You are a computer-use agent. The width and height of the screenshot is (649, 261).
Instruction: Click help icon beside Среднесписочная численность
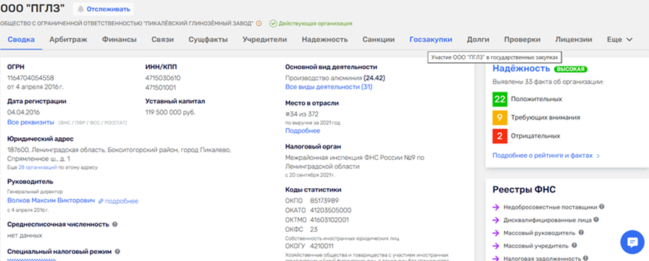coord(115,224)
